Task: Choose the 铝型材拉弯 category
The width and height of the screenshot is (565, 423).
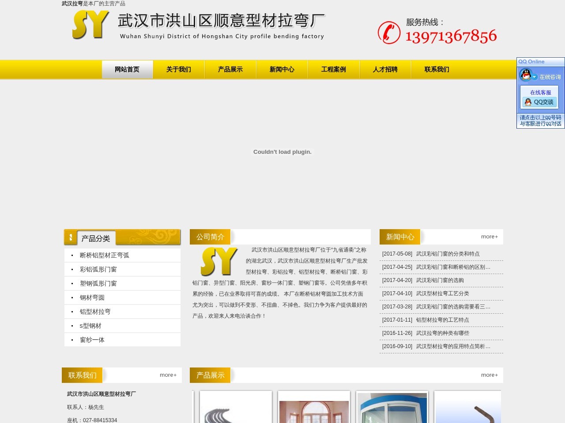Action: click(95, 312)
